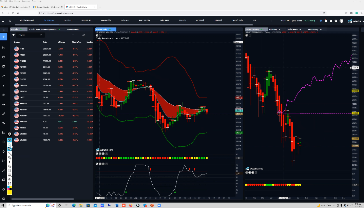Select the line tool in annotation toolbar
Screen dimensions: 364x208
coord(9,153)
